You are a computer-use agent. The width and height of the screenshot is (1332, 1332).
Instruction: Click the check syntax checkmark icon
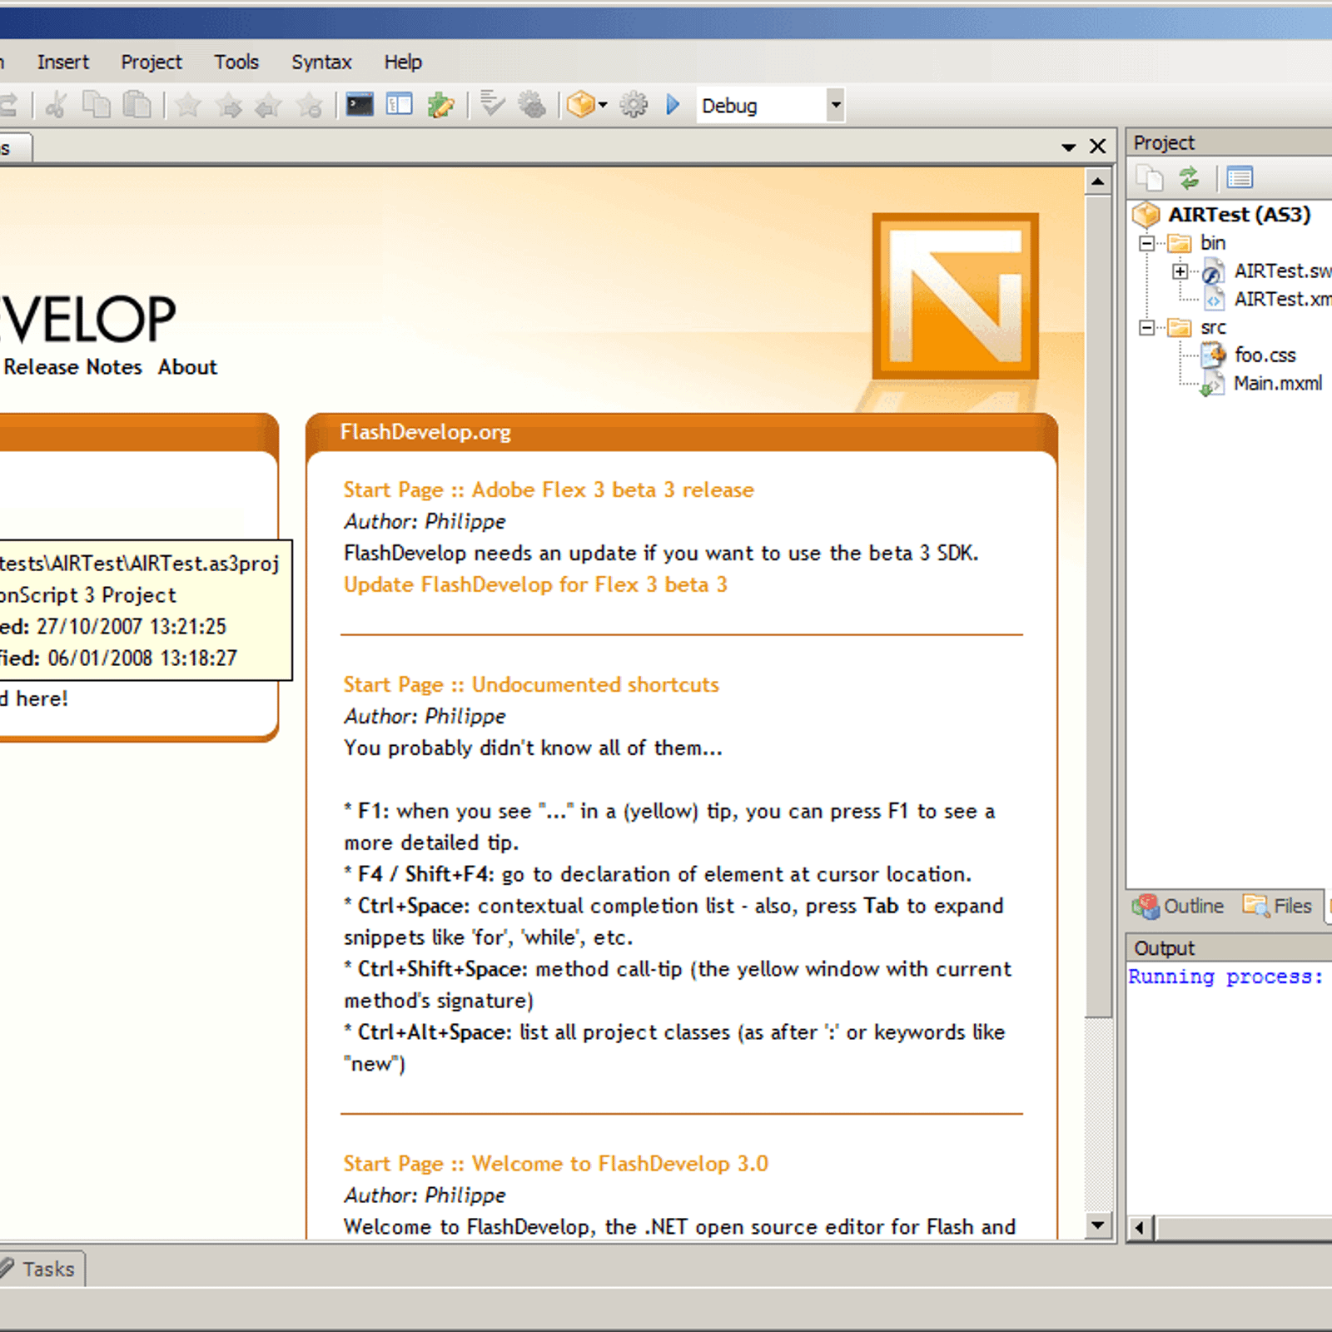(x=493, y=105)
